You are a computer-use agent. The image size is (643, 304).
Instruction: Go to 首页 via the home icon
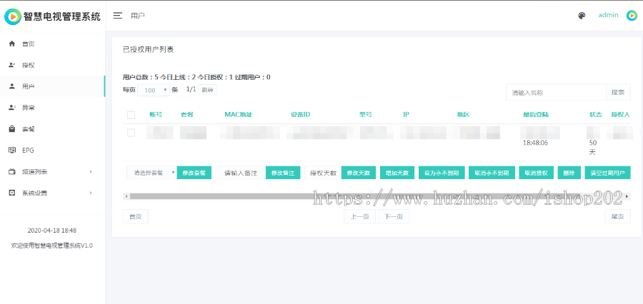pyautogui.click(x=12, y=44)
